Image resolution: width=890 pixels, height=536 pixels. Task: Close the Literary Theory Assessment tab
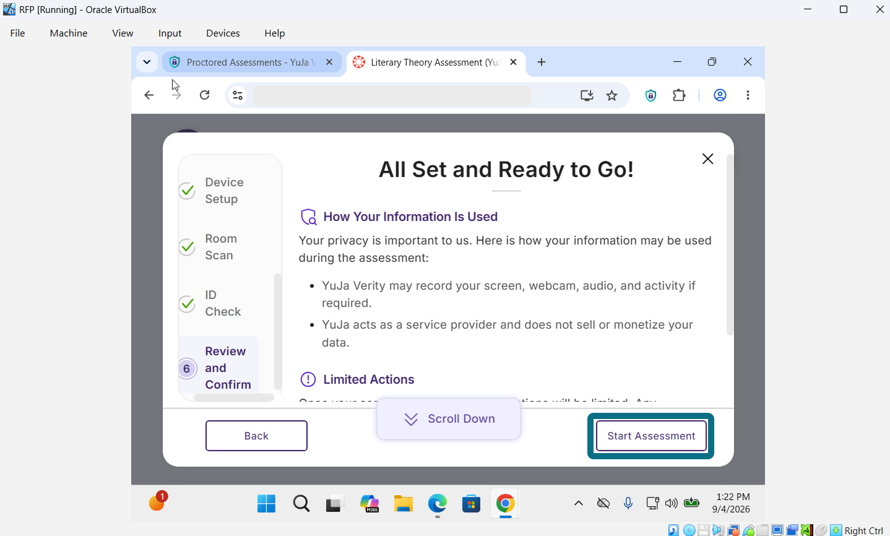coord(513,62)
